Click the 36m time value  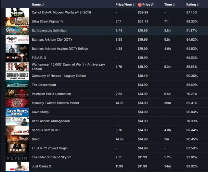click(x=167, y=103)
